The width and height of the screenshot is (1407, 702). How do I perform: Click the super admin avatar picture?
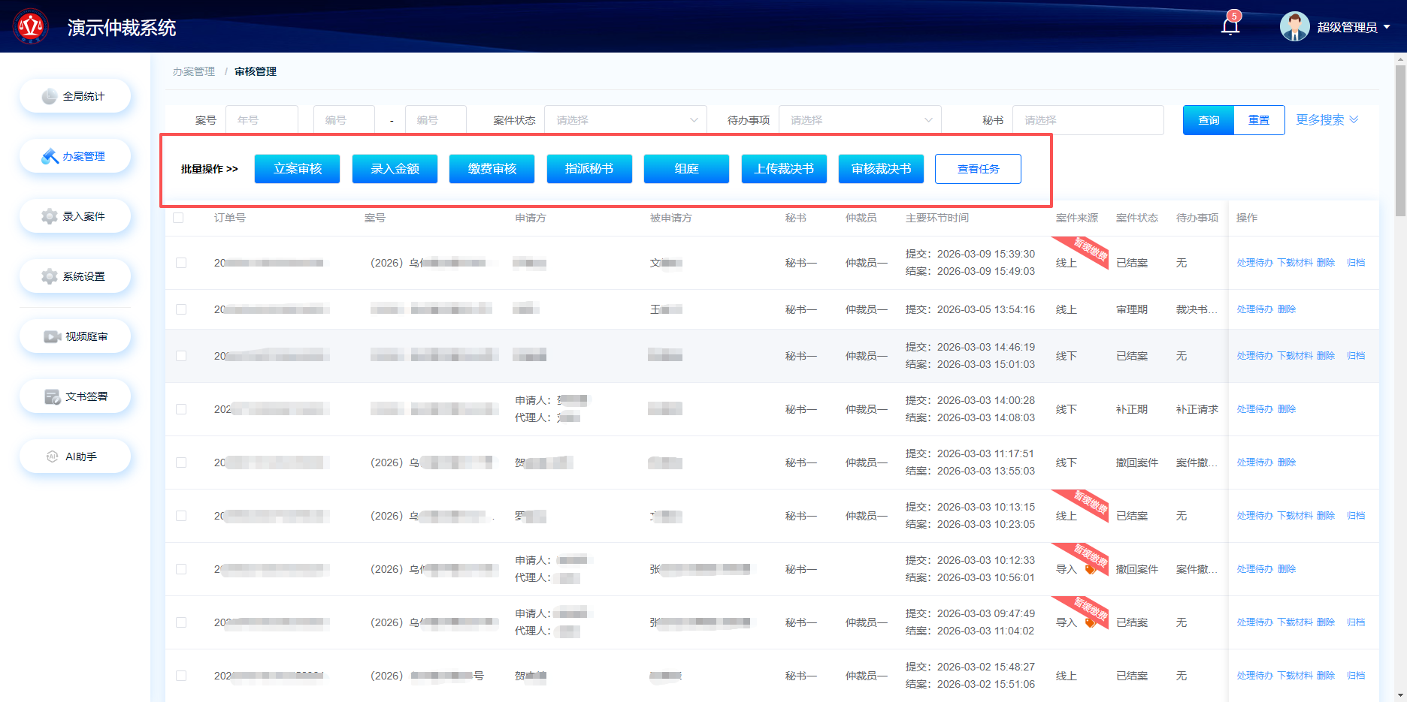(1294, 27)
